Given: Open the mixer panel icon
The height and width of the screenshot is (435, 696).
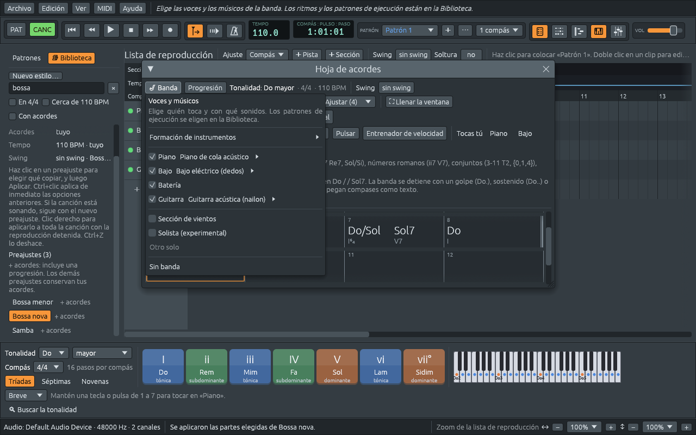Looking at the screenshot, I should tap(618, 32).
